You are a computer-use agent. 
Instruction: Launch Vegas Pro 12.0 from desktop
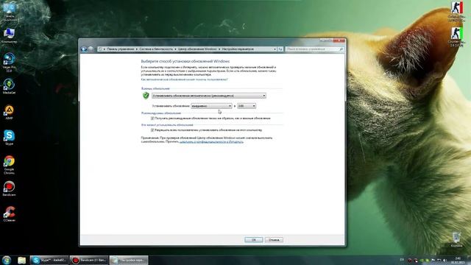click(x=9, y=62)
